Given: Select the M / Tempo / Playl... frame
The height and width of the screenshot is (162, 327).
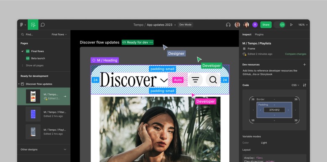Looking at the screenshot, I should click(44, 131).
